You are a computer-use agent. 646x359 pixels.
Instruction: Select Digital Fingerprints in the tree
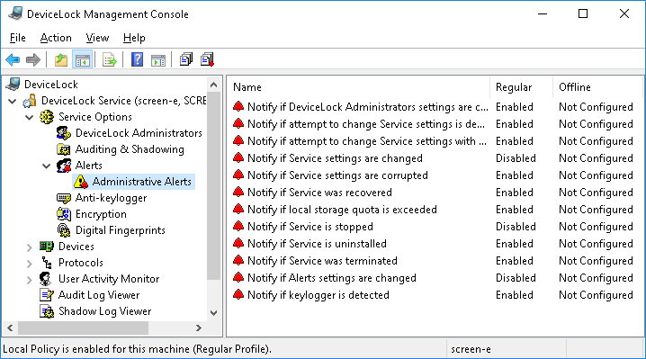click(x=120, y=230)
